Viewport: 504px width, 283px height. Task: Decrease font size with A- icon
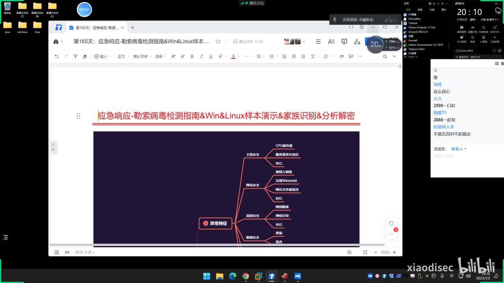[x=183, y=57]
